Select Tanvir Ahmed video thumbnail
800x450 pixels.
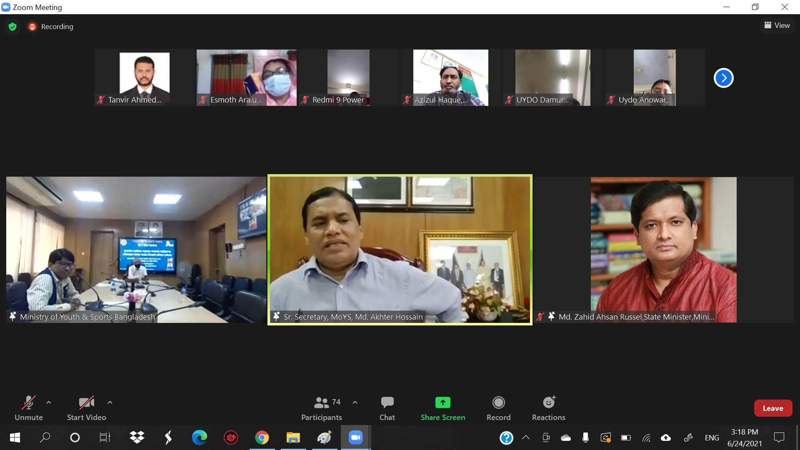coord(144,77)
